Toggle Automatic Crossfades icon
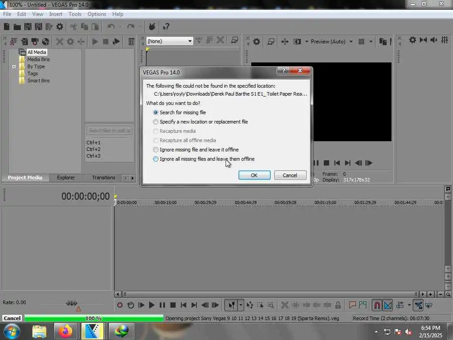This screenshot has height=340, width=453. pos(388,305)
